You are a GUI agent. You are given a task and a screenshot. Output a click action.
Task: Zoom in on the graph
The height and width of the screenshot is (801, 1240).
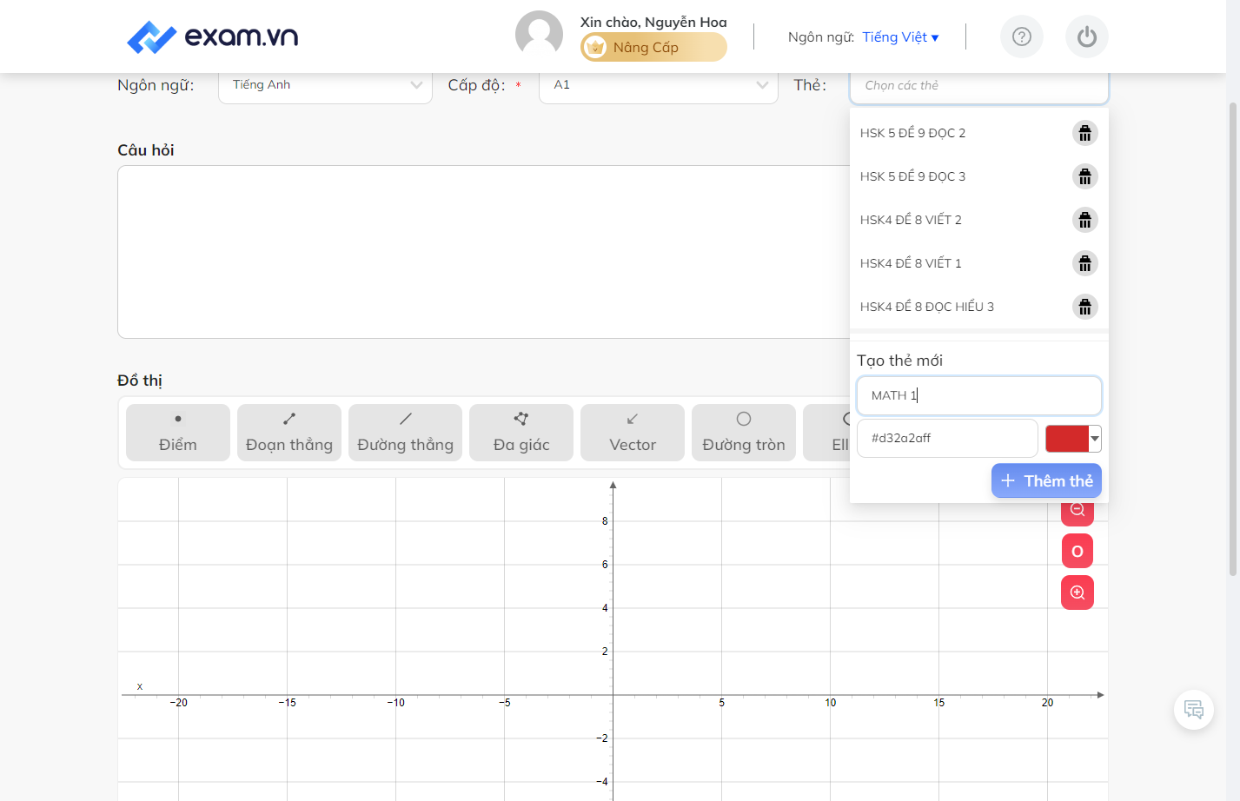tap(1078, 592)
